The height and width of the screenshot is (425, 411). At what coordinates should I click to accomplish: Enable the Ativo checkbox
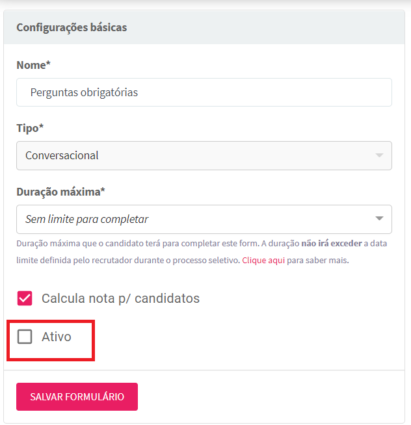point(25,337)
